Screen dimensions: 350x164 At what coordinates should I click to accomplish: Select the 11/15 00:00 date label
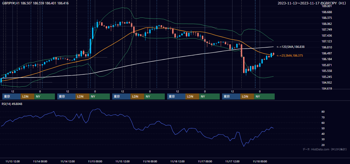95,161
